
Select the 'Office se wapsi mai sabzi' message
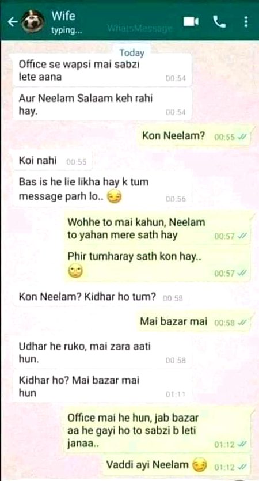point(102,70)
